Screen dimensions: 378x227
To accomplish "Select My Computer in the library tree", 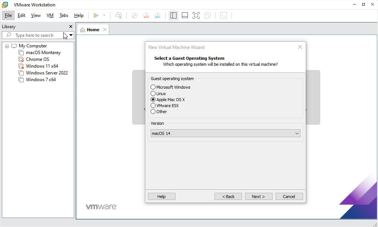I will [33, 46].
